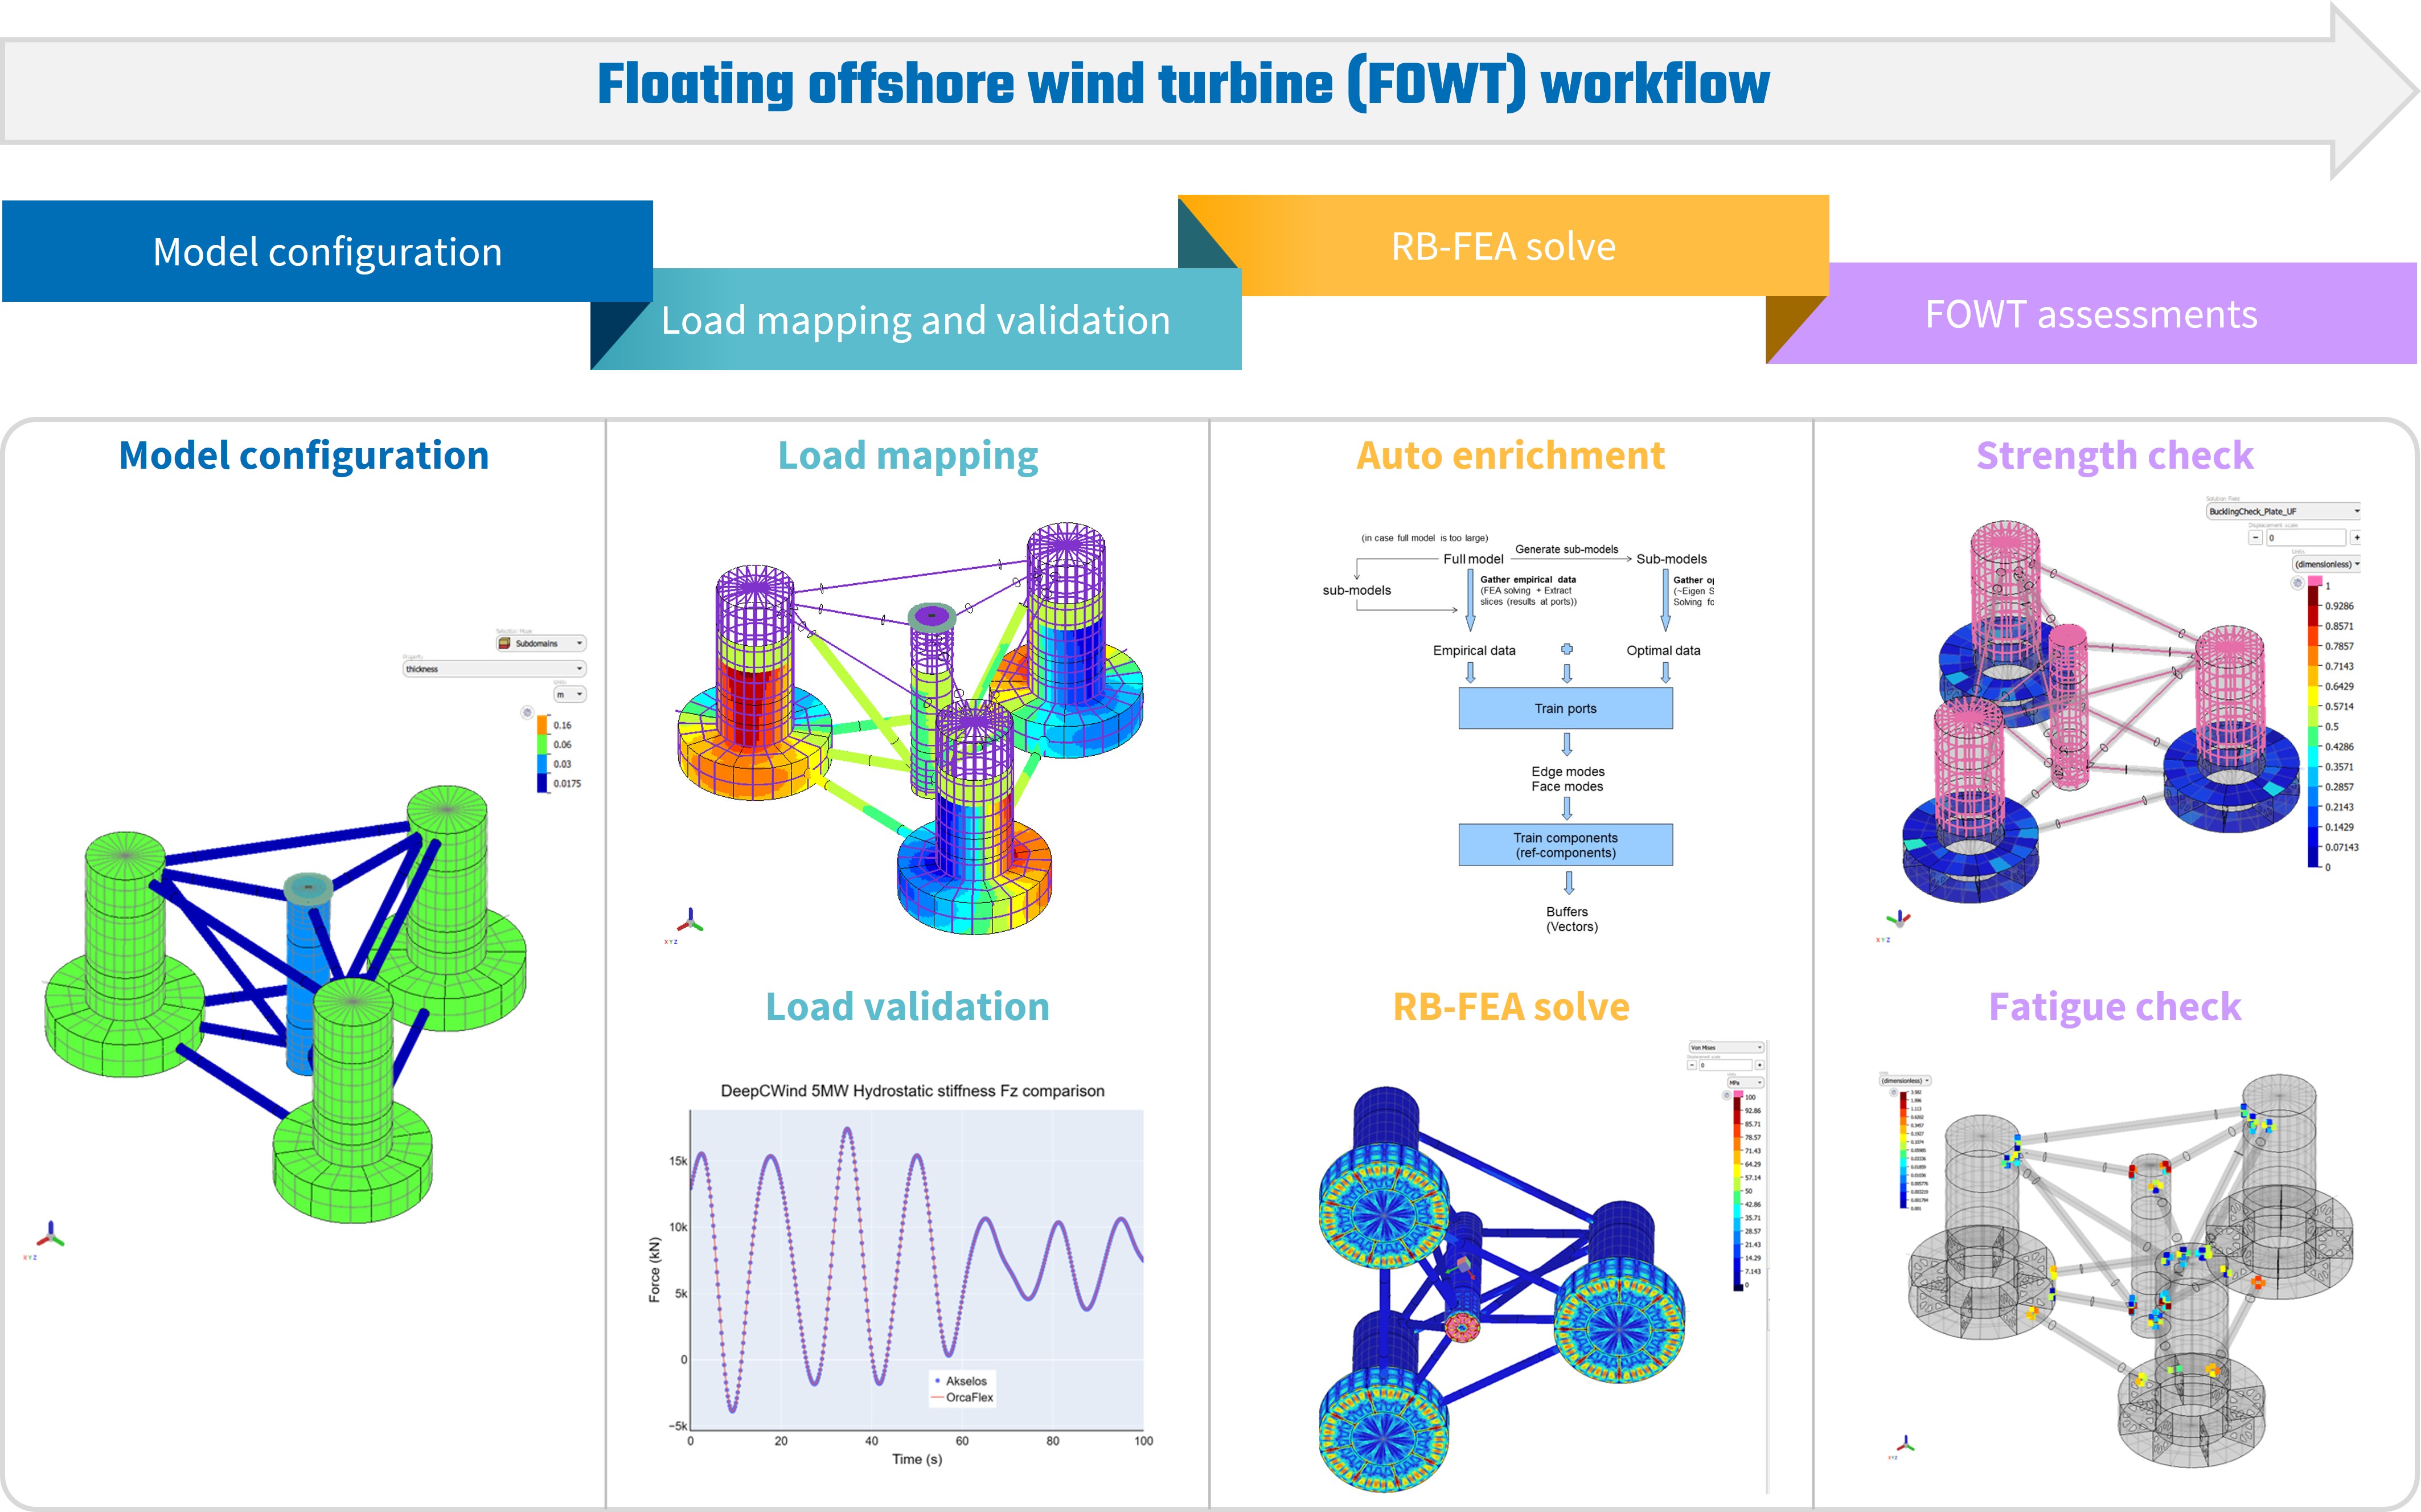Click the gear icon beside Von Mises legend
This screenshot has height=1512, width=2421.
click(1726, 1096)
